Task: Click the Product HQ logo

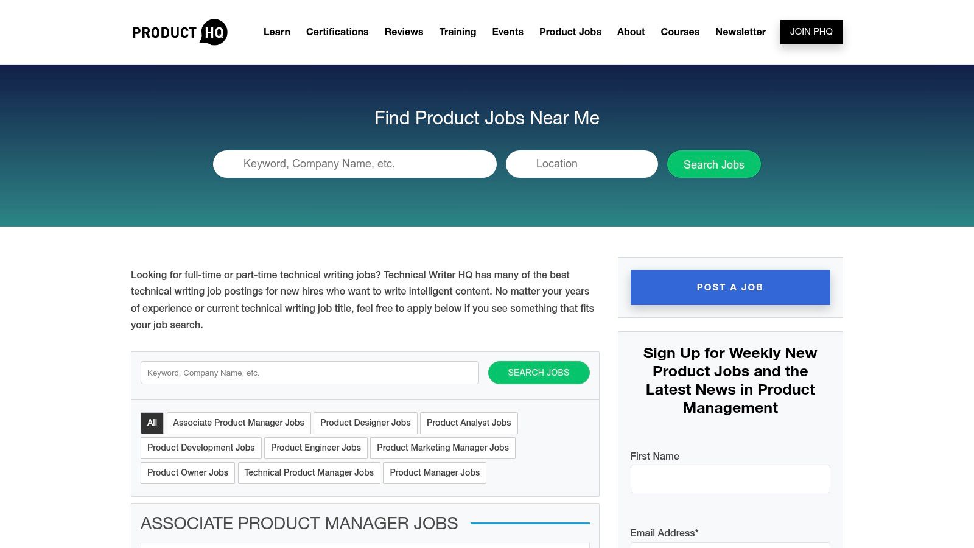Action: (x=179, y=32)
